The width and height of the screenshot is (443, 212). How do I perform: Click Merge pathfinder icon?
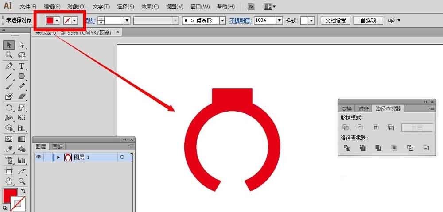tap(379, 148)
